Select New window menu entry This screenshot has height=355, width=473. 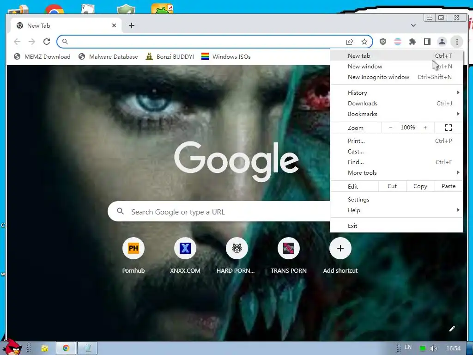coord(396,67)
